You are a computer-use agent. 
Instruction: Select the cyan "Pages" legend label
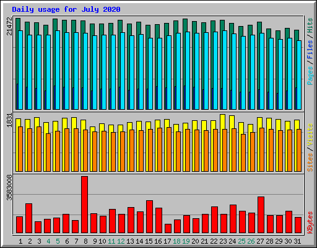tap(310, 76)
